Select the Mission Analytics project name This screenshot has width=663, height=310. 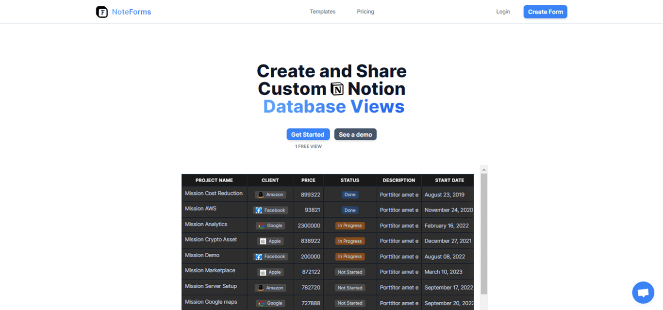click(206, 224)
